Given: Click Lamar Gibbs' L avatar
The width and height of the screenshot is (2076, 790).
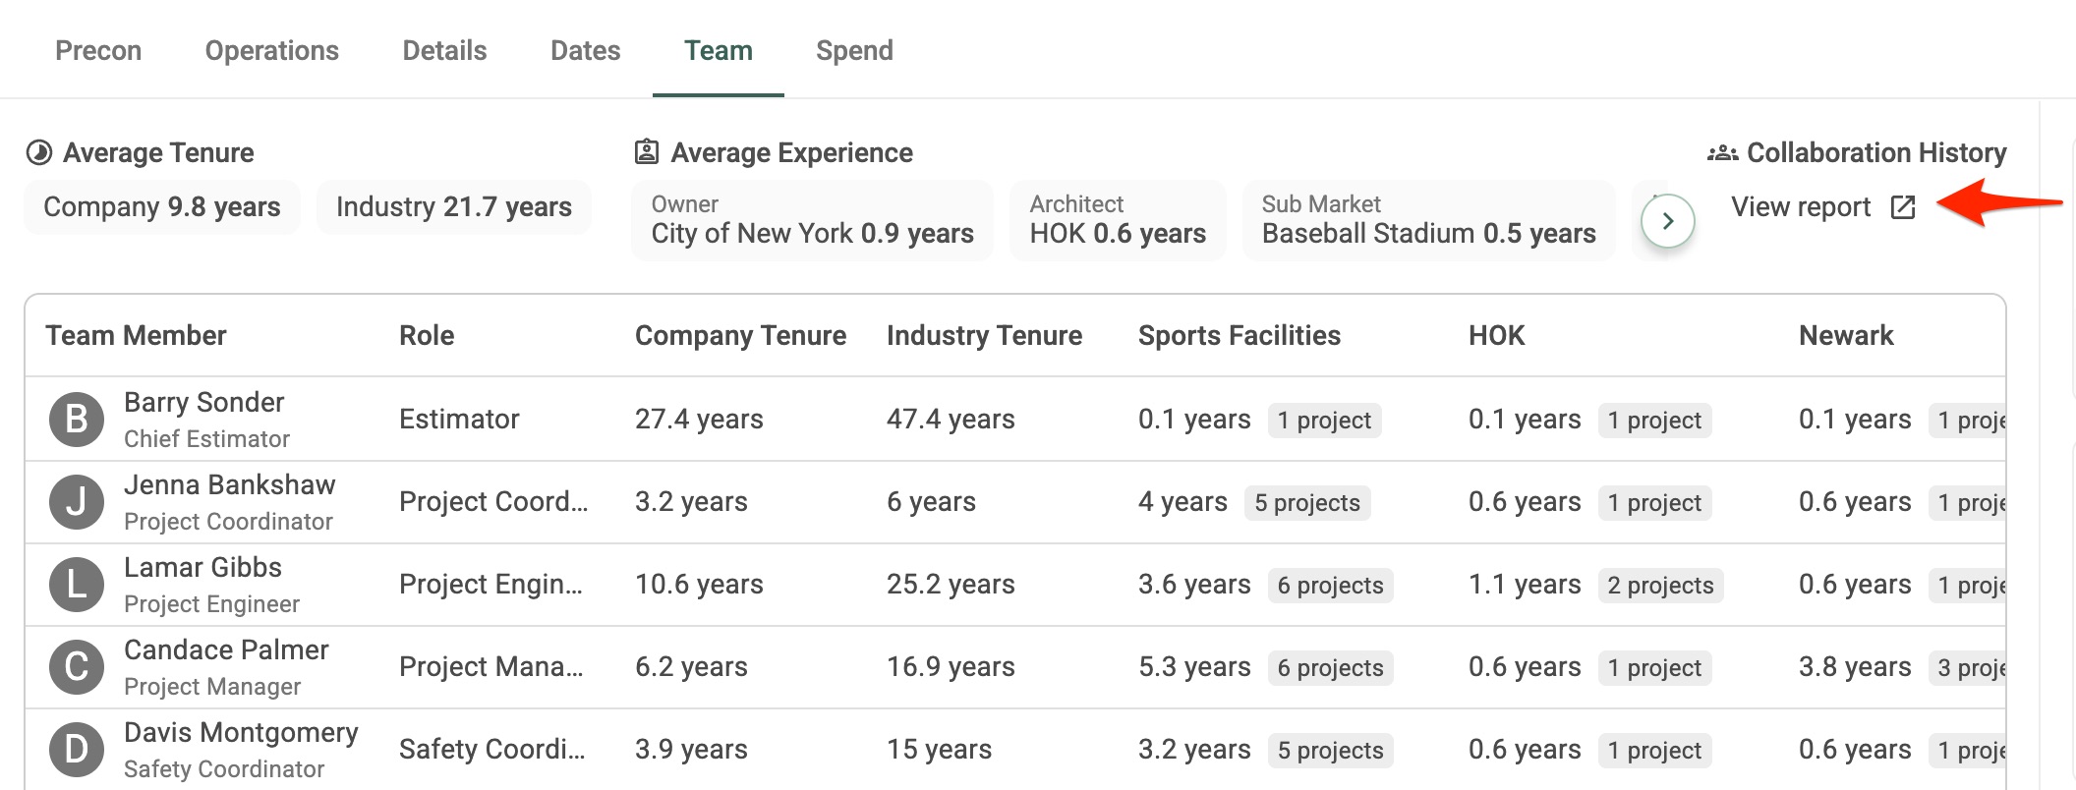Looking at the screenshot, I should coord(77,585).
